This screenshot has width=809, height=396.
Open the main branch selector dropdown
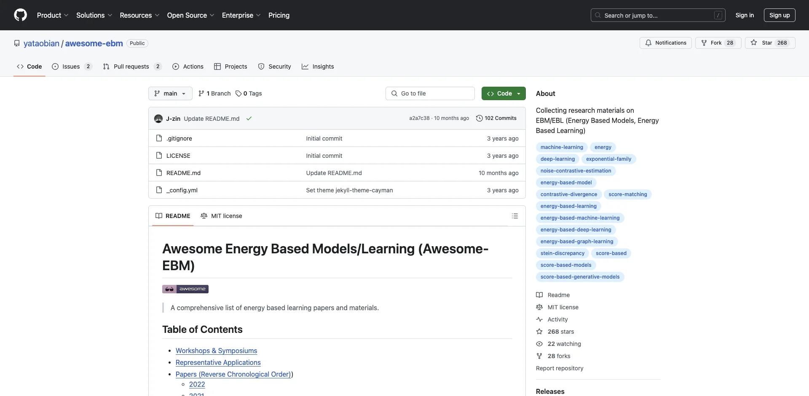(170, 93)
